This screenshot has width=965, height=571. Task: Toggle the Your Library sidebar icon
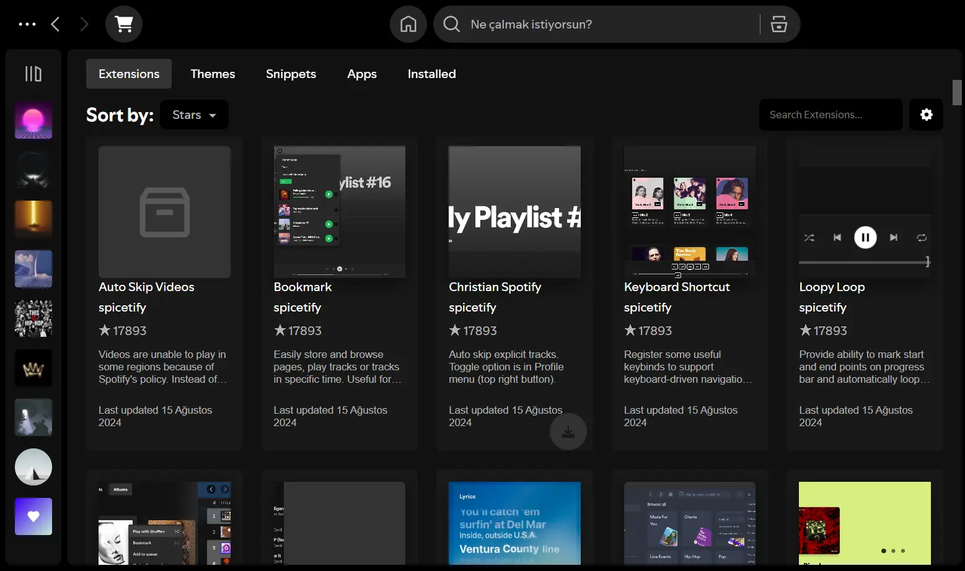[33, 74]
